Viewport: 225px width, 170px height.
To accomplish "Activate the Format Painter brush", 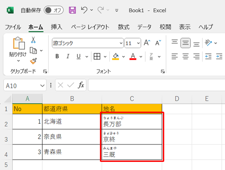I will [33, 61].
